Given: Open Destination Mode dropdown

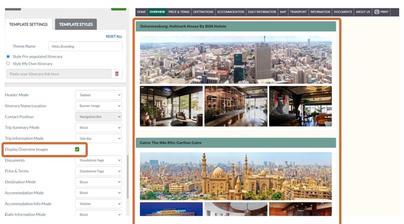Looking at the screenshot, I should coord(98,182).
